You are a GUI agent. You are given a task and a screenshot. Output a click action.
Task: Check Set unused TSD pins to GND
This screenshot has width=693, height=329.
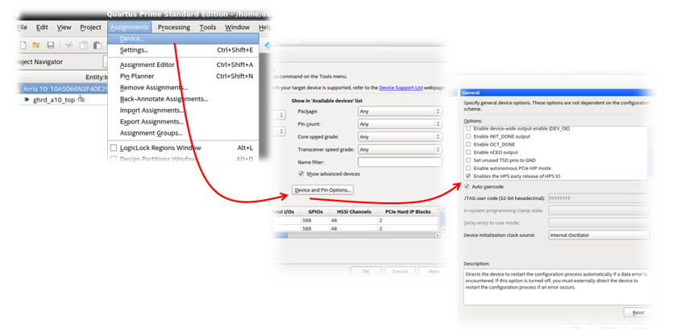[468, 160]
